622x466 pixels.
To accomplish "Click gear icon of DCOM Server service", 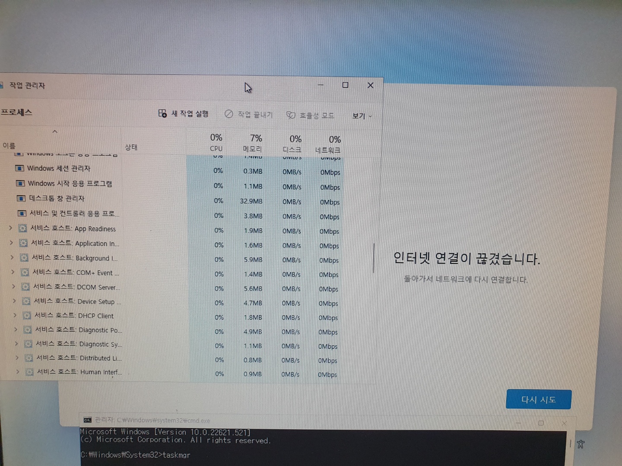I will pos(26,287).
